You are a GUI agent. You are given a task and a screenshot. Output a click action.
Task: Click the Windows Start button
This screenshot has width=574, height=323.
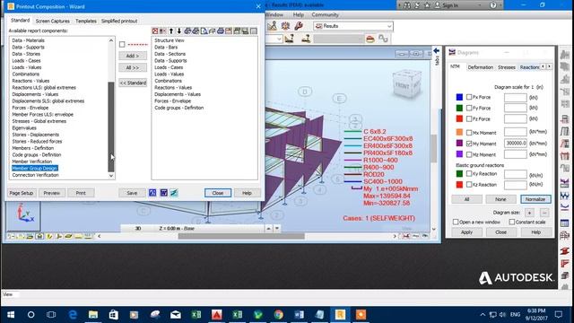pyautogui.click(x=11, y=315)
